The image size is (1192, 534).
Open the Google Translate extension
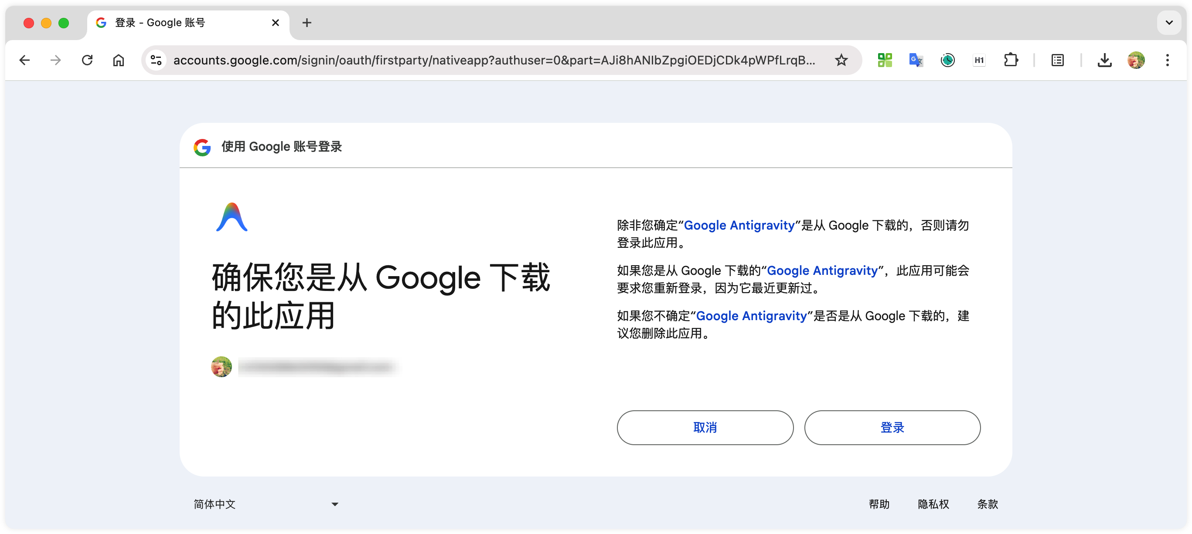click(x=915, y=60)
